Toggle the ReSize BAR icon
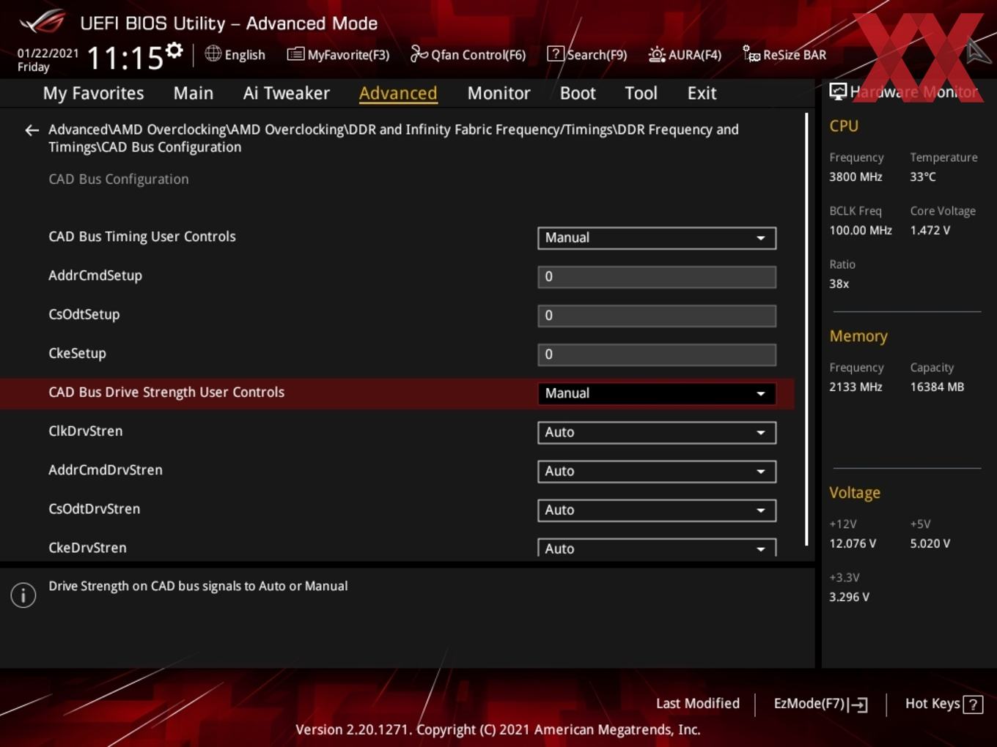This screenshot has width=997, height=747. point(751,54)
